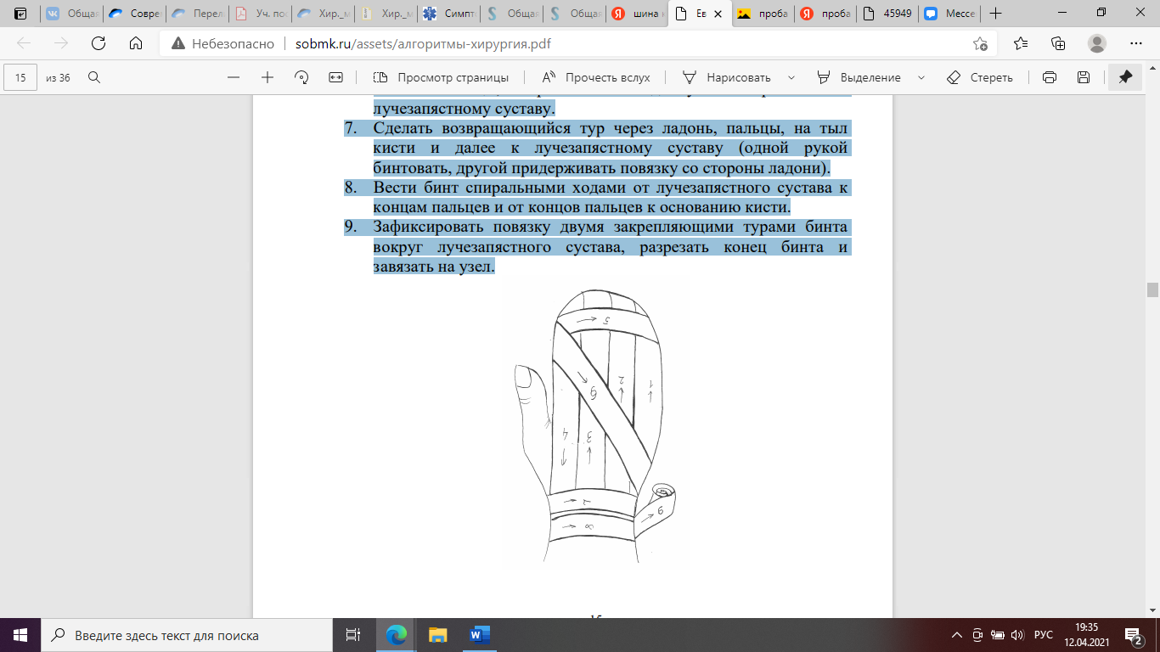Show hidden system tray icons
The image size is (1160, 652).
click(x=957, y=635)
